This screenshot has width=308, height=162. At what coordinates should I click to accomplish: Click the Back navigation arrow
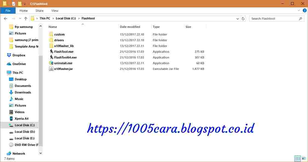point(5,19)
